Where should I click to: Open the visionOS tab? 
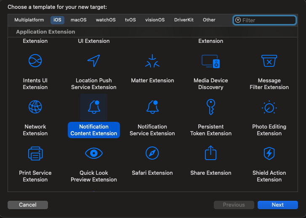click(x=155, y=20)
